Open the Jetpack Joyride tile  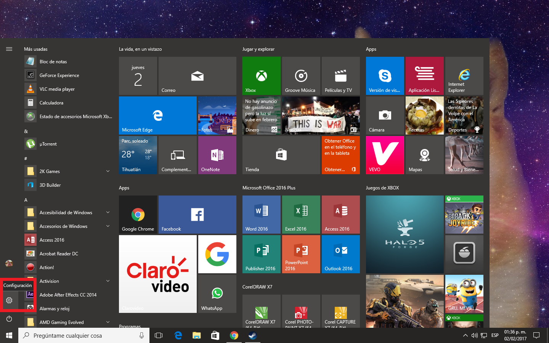[x=464, y=215]
